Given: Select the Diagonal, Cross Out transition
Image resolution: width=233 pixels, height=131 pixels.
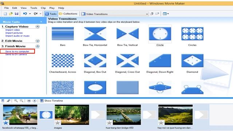Looking at the screenshot, I should pyautogui.click(x=127, y=61).
